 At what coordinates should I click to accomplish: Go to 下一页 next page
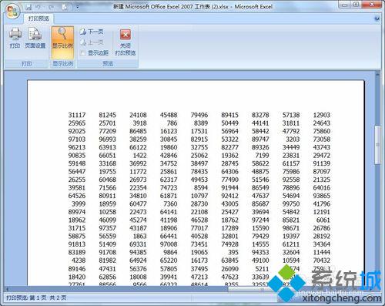point(92,32)
